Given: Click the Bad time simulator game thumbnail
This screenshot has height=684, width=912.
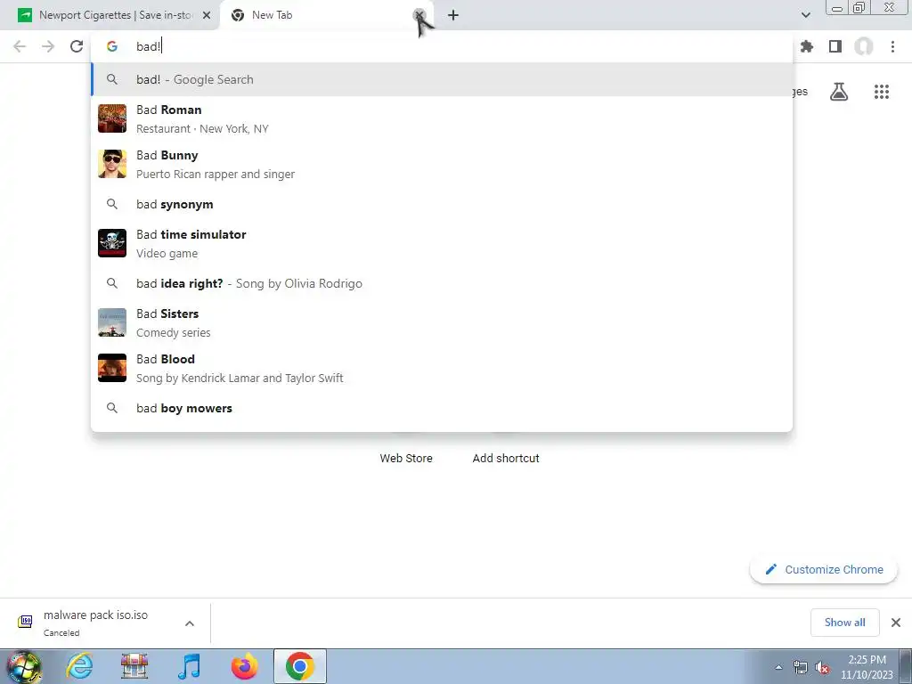Looking at the screenshot, I should click(x=111, y=243).
